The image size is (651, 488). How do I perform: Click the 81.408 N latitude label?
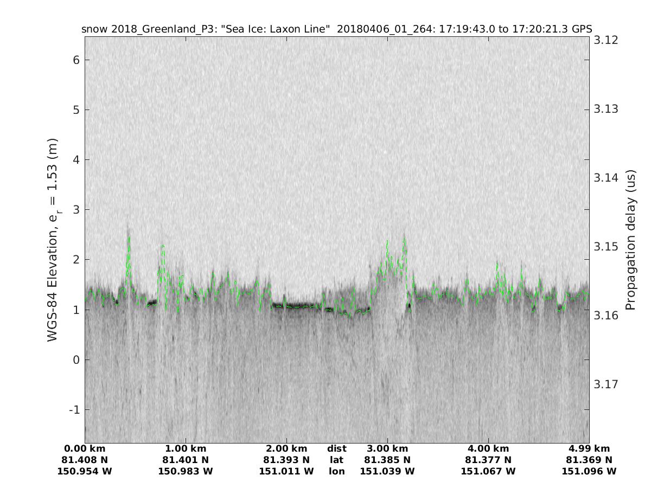(85, 460)
